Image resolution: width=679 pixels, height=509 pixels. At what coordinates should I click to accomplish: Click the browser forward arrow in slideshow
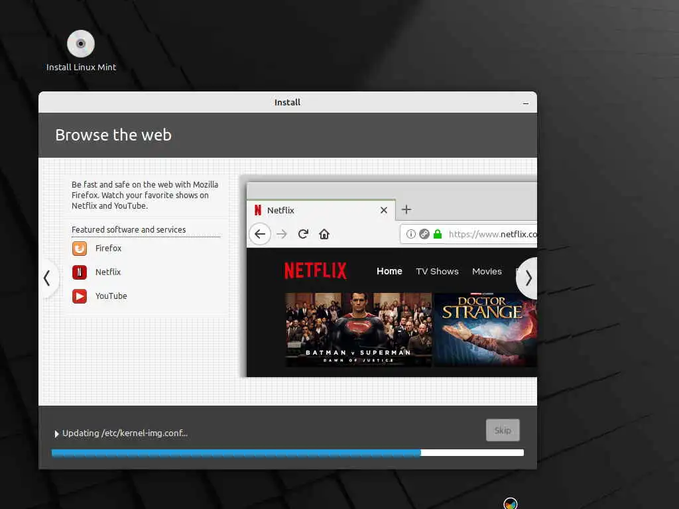(x=282, y=234)
